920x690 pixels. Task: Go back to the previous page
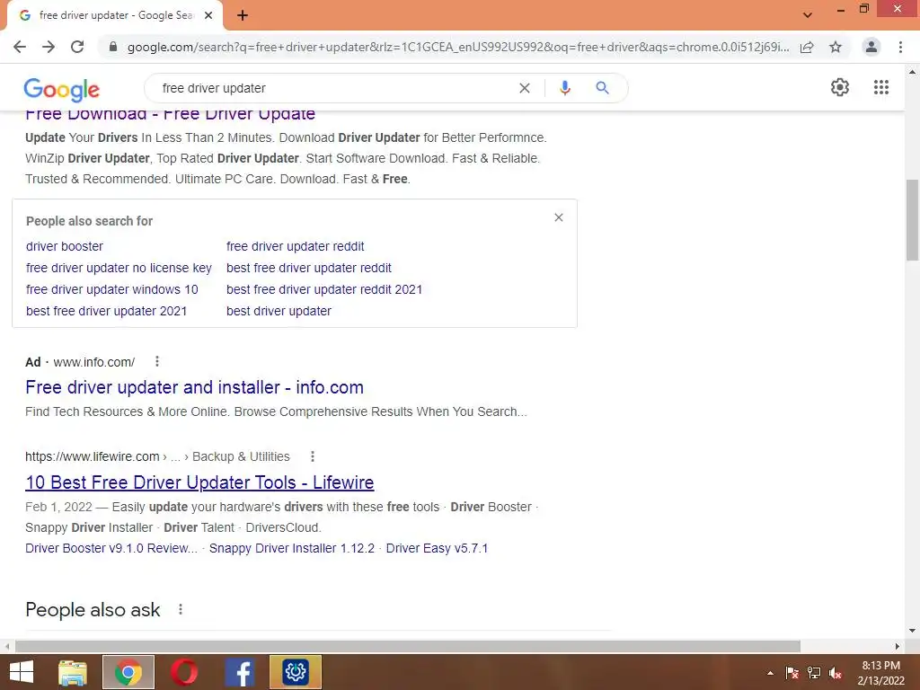click(20, 47)
